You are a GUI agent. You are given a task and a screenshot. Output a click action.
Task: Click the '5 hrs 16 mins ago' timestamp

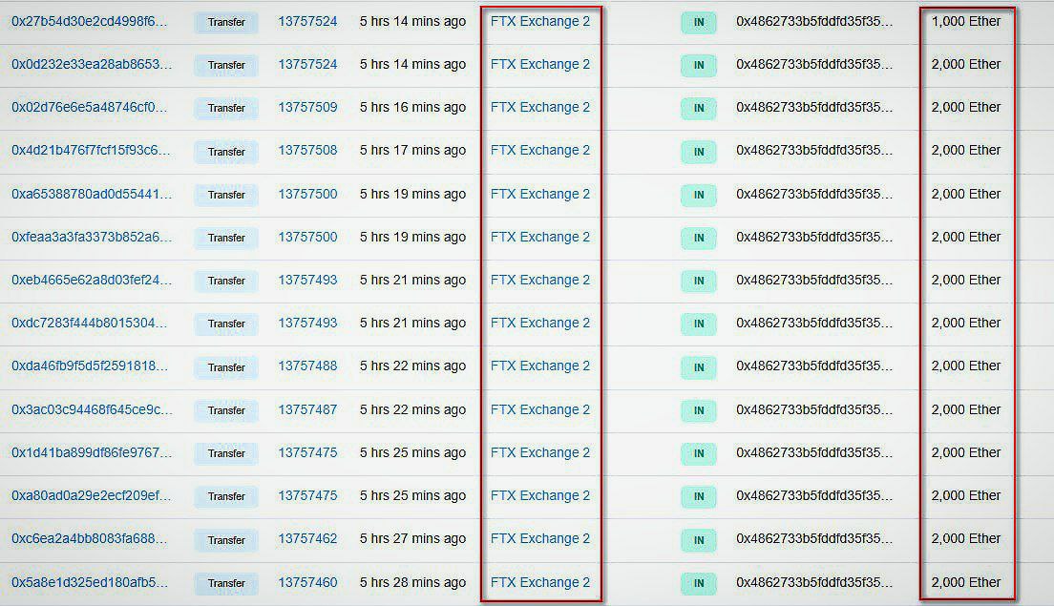[x=412, y=108]
